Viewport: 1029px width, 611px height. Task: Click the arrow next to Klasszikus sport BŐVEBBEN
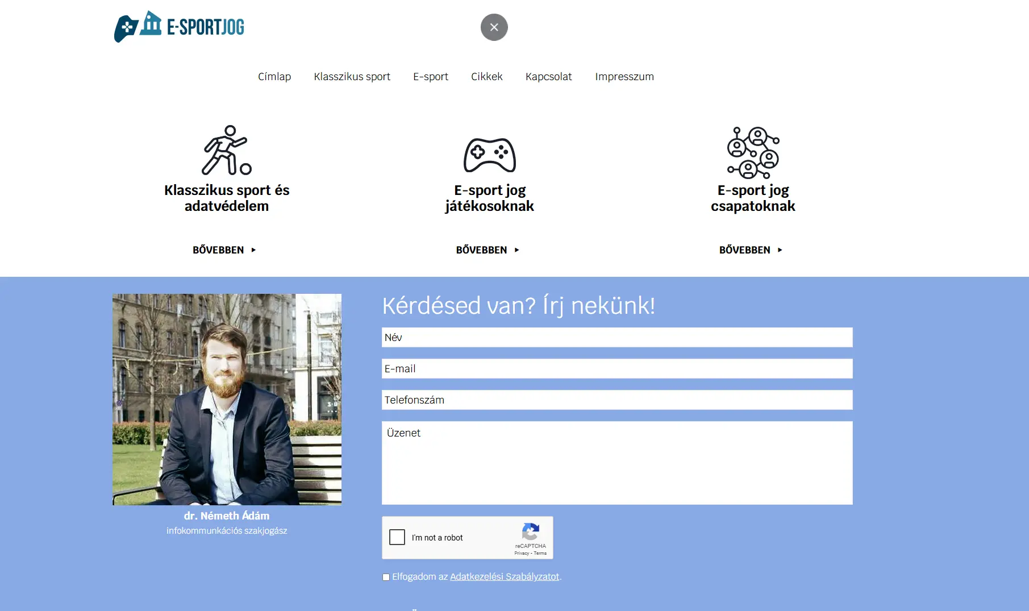pos(254,250)
